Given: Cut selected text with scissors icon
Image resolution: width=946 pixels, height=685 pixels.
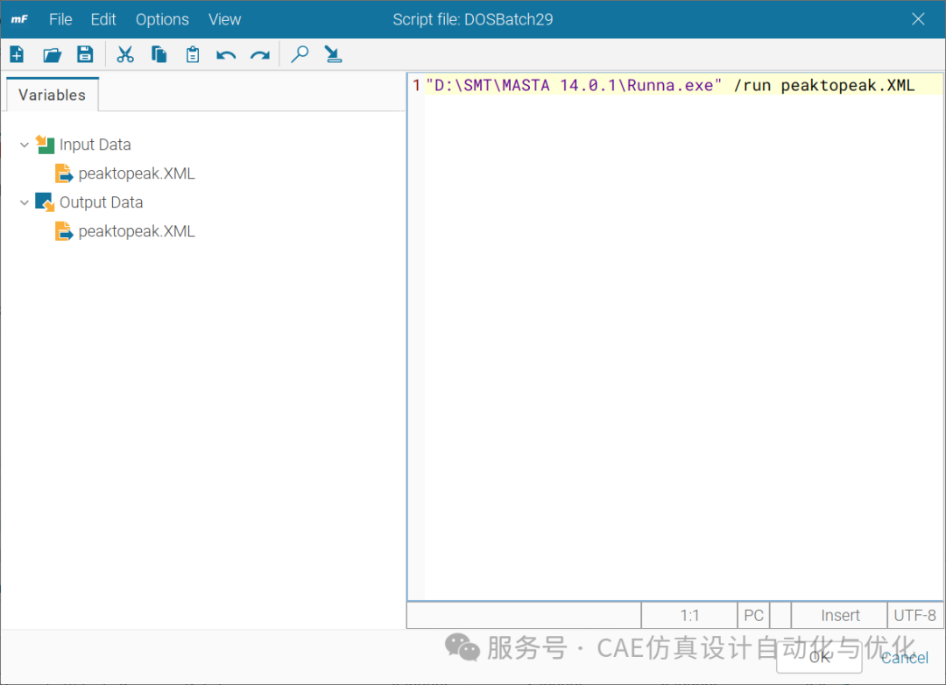Looking at the screenshot, I should 125,54.
